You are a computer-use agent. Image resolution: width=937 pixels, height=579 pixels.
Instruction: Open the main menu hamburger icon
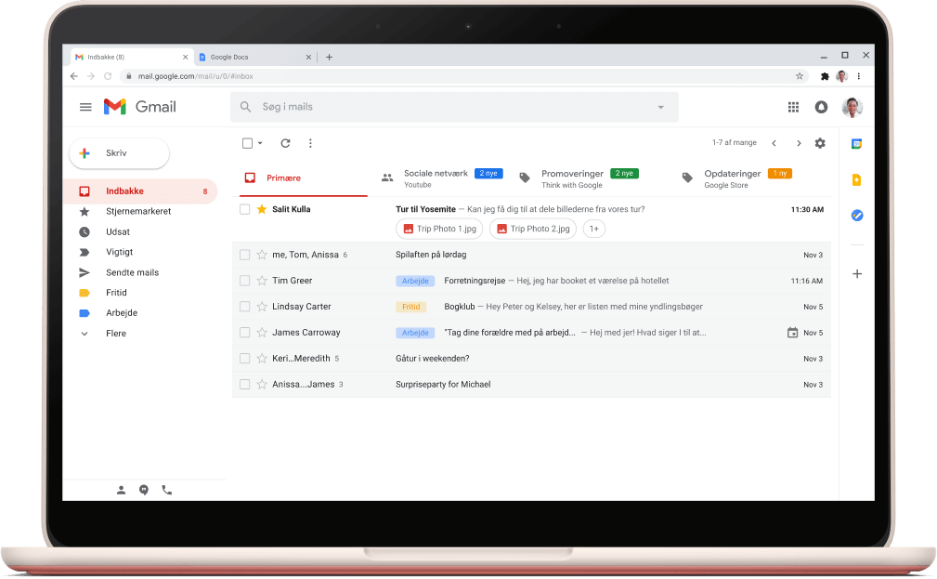(x=85, y=107)
